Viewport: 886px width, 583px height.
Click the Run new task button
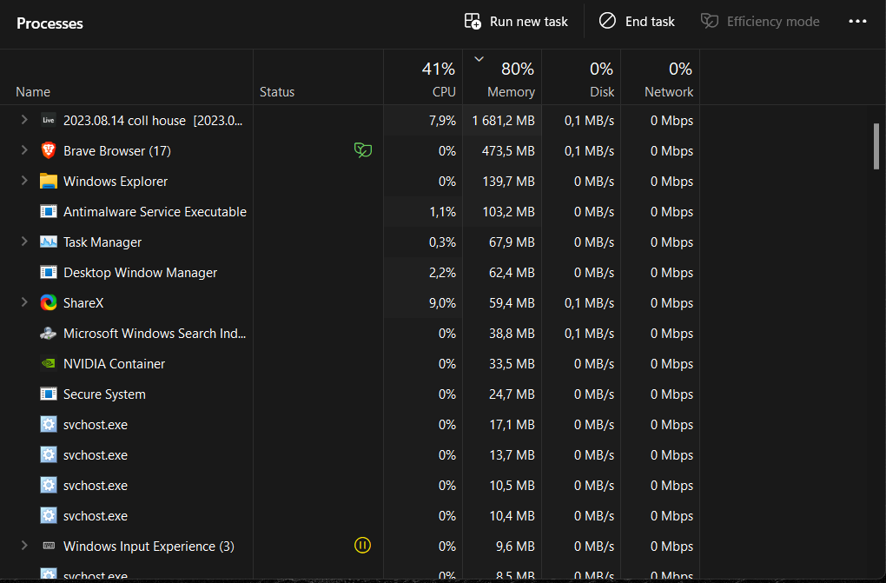click(x=516, y=22)
